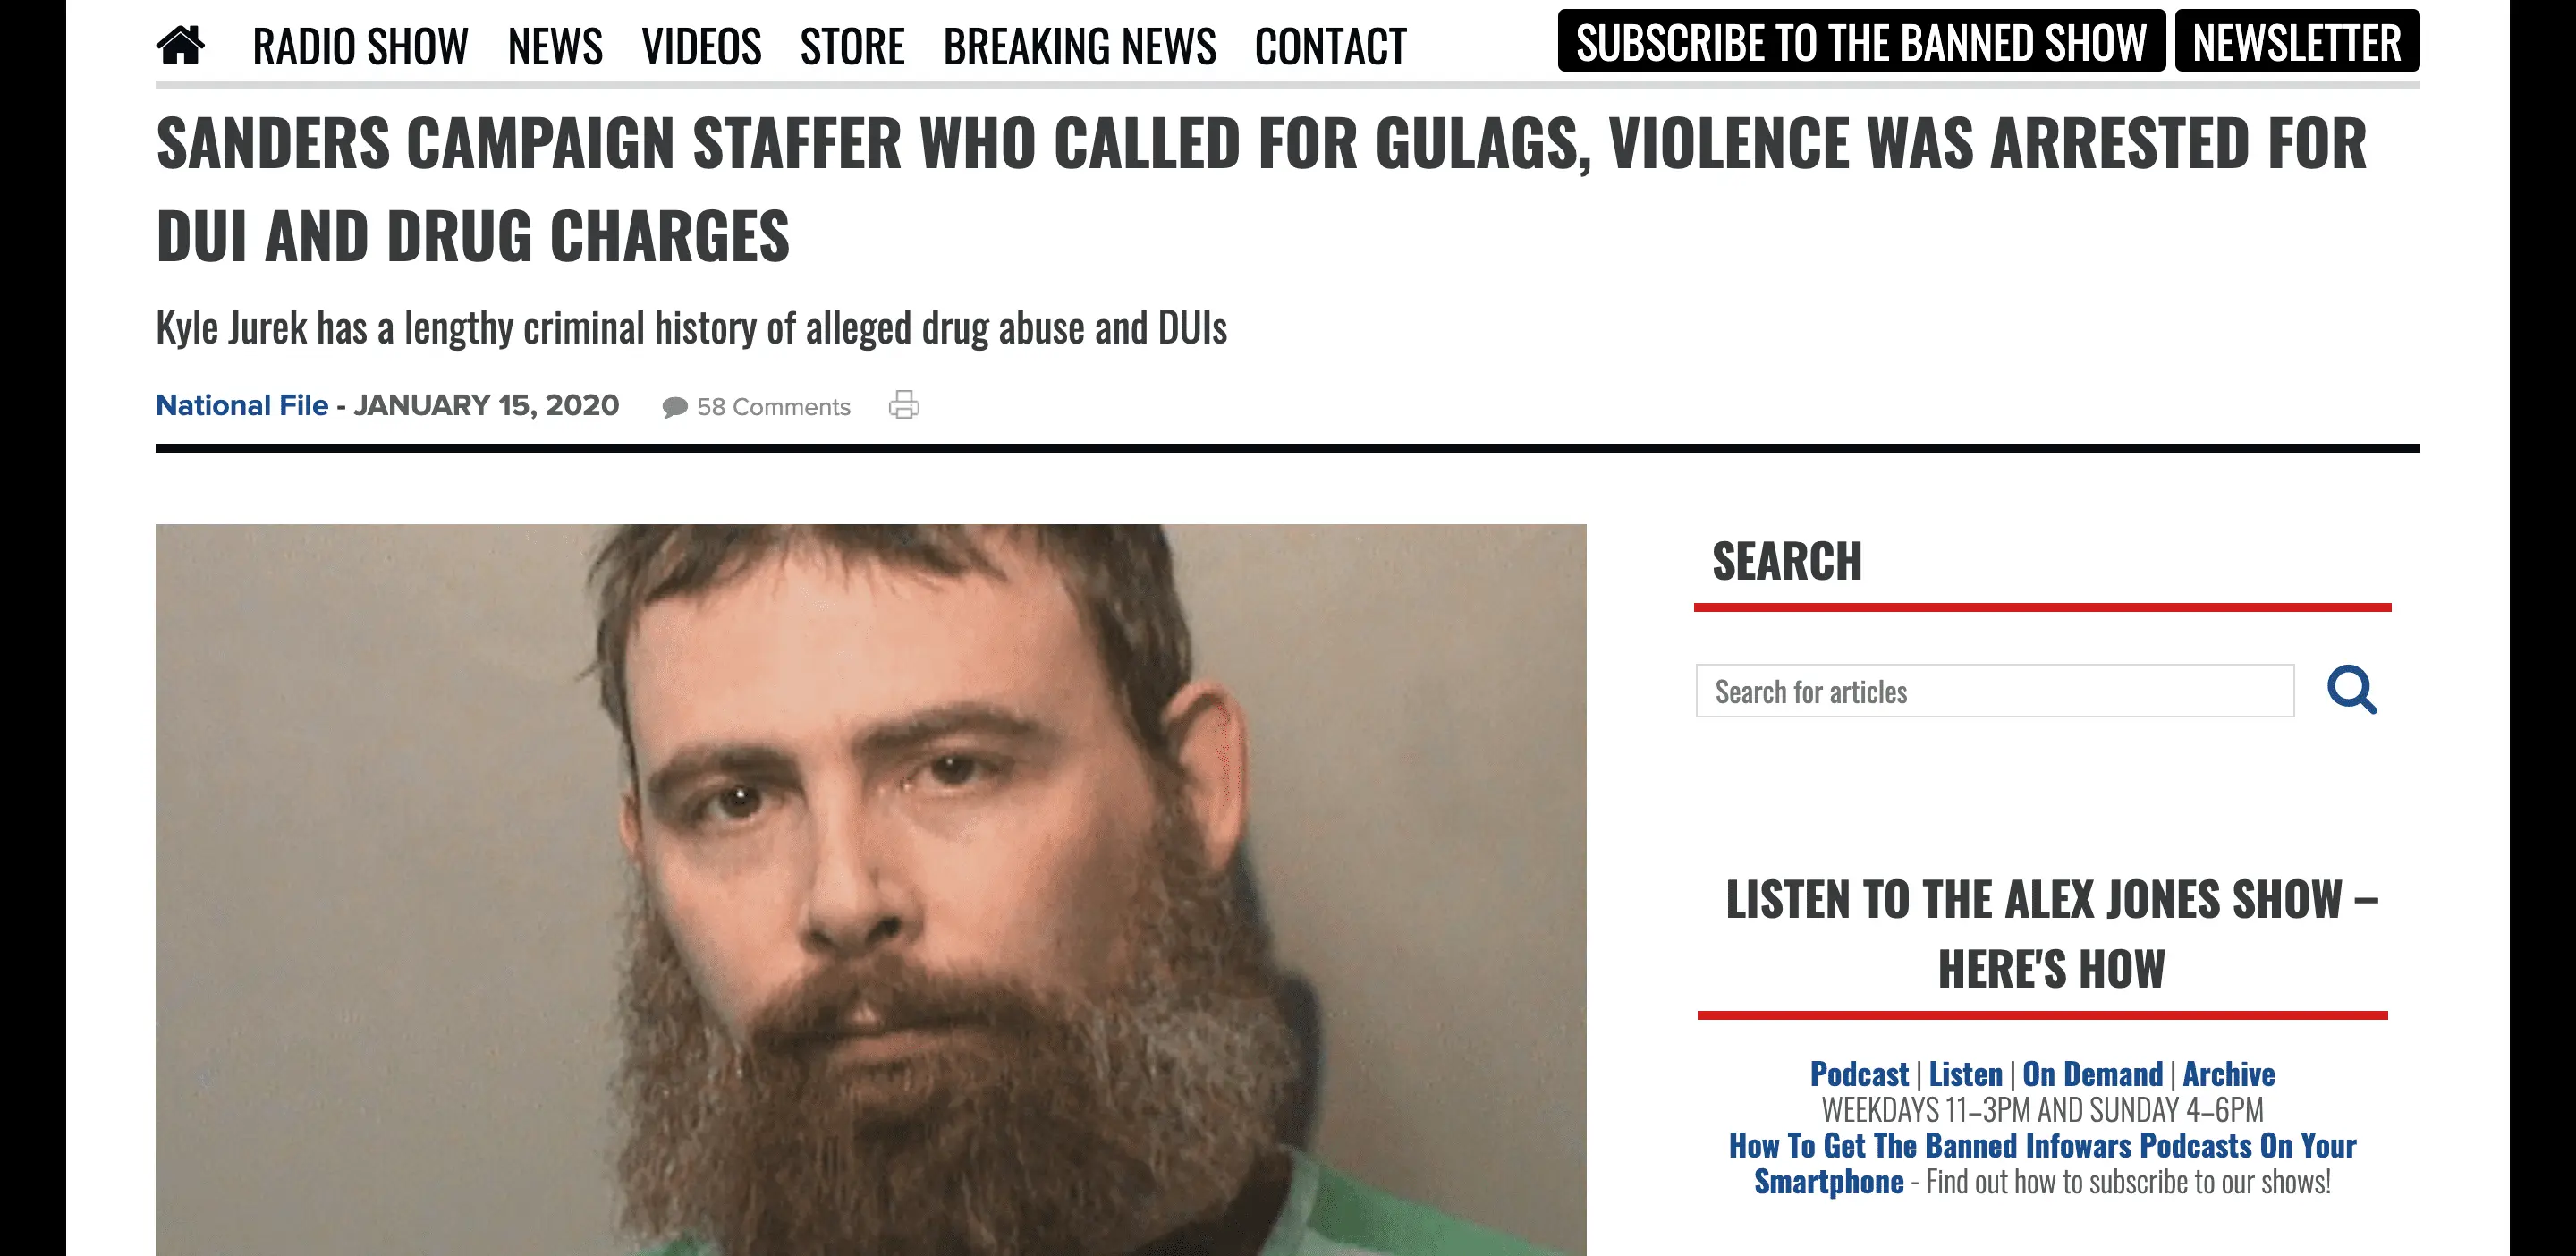This screenshot has width=2576, height=1256.
Task: Click the magnifying glass search icon
Action: click(2352, 690)
